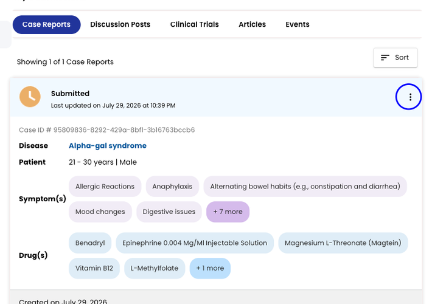
Task: Click the orange clock Submitted status icon
Action: point(30,97)
